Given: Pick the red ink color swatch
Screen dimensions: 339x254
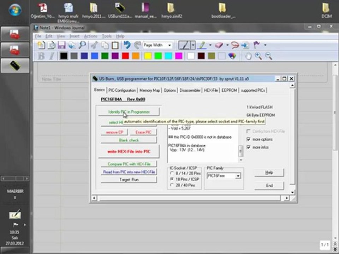Looking at the screenshot, I should 125,56.
